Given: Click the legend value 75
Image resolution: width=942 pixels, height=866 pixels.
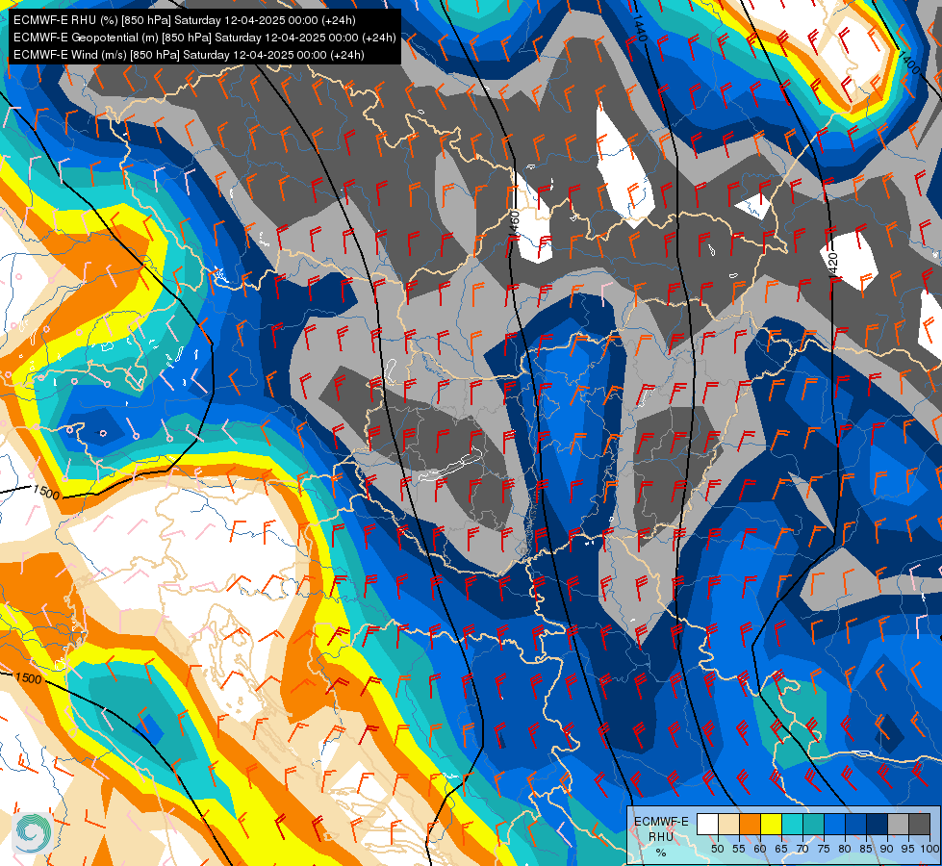Looking at the screenshot, I should pyautogui.click(x=824, y=849).
